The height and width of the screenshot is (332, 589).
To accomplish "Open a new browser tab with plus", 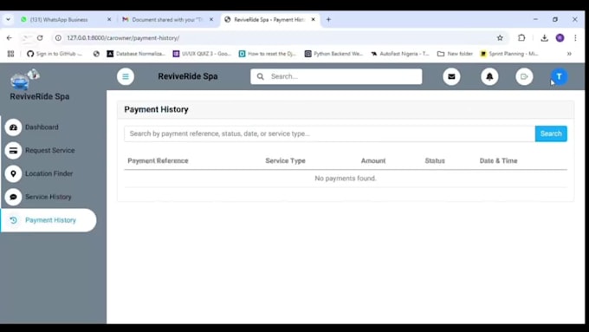I will 328,20.
